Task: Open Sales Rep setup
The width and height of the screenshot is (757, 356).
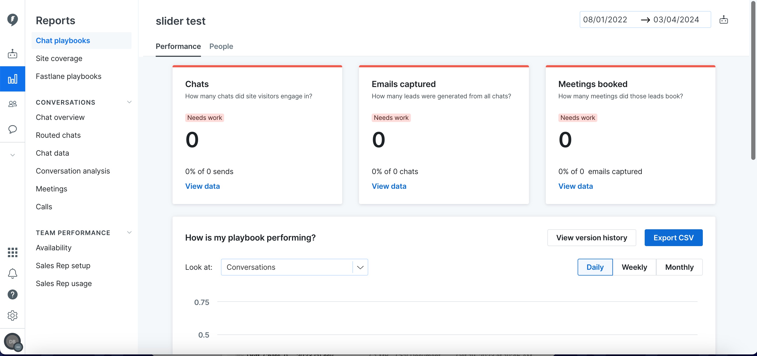Action: pos(63,266)
